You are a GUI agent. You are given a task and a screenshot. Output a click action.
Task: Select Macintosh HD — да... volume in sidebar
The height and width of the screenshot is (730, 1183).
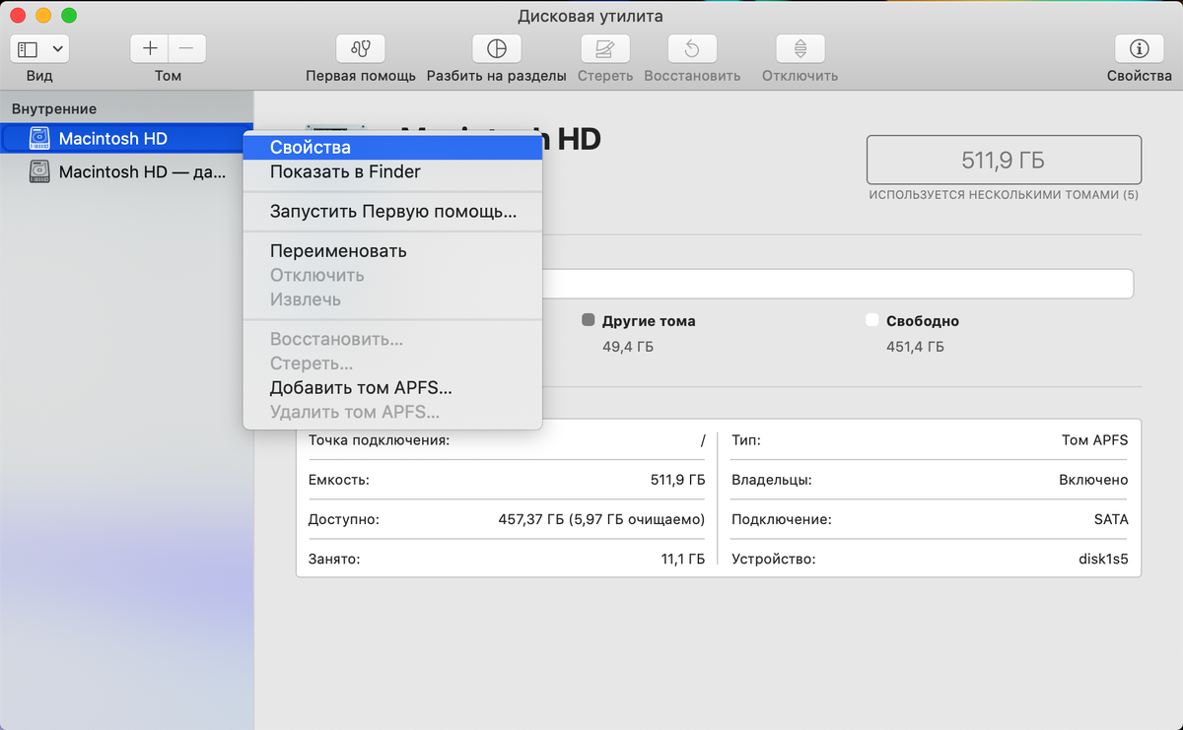(126, 171)
